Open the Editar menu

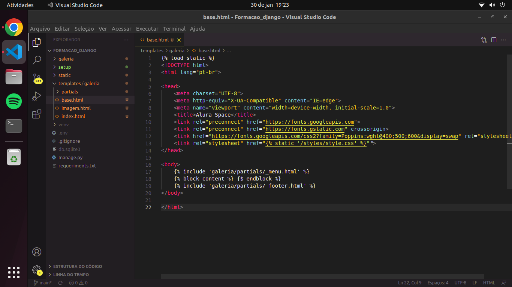62,29
